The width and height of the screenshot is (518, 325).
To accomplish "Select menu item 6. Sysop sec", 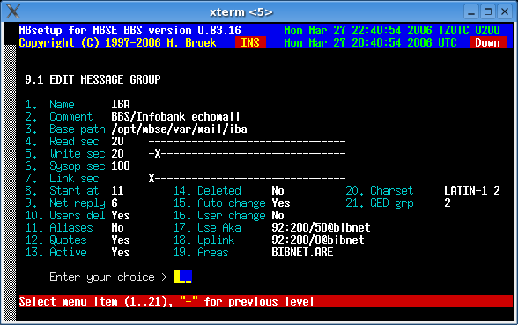I will point(65,166).
